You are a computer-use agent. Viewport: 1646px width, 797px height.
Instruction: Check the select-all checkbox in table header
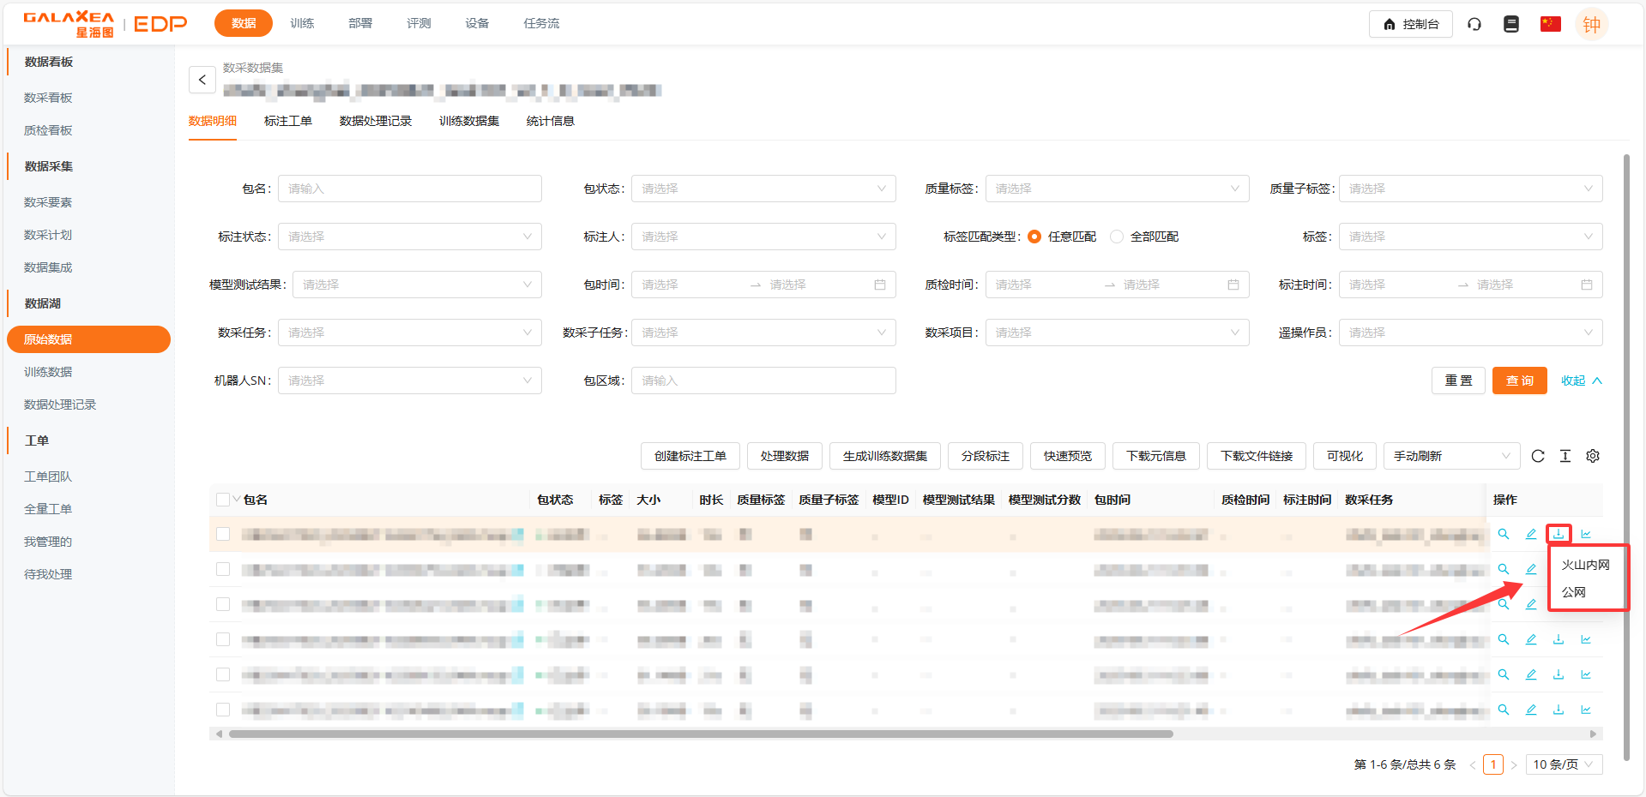click(223, 500)
